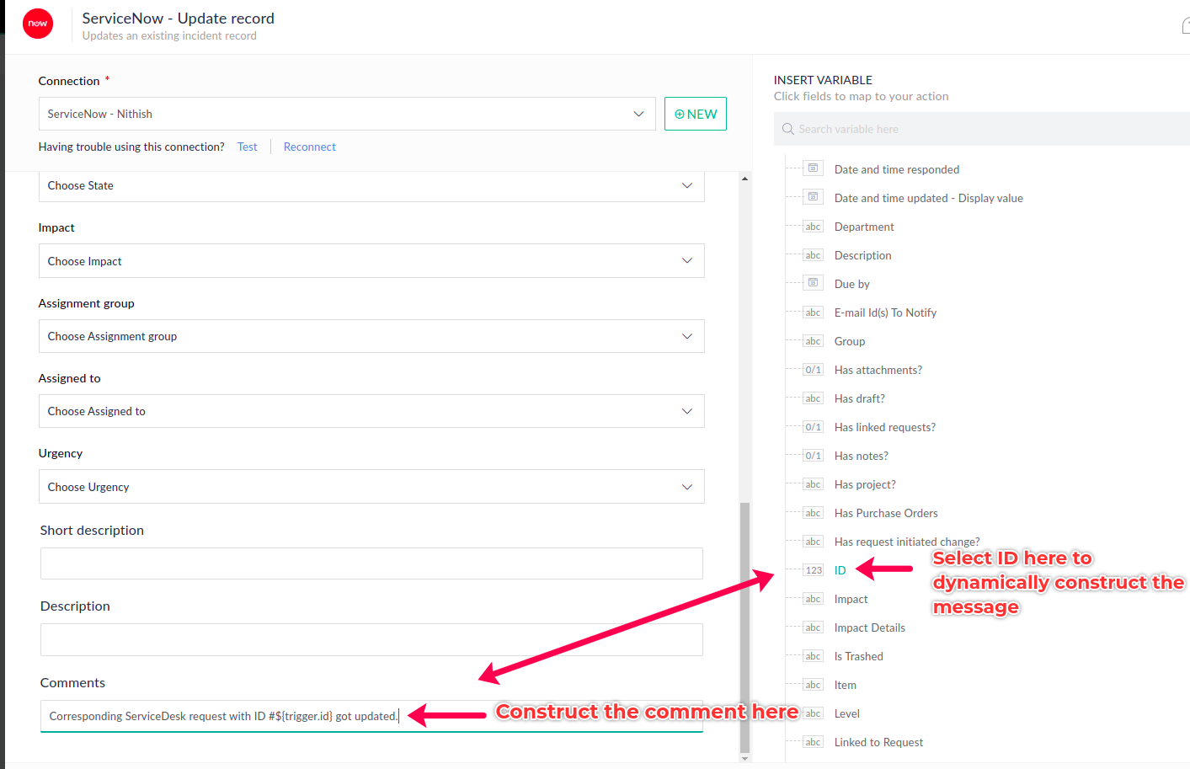Click the abc icon beside Has draft?
Screen dimensions: 1190x769
pos(813,398)
